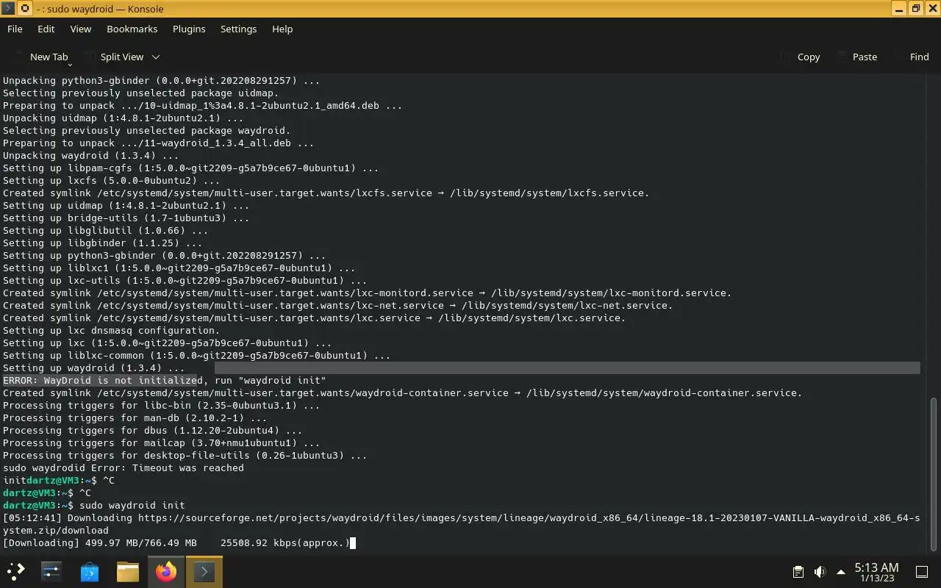941x588 pixels.
Task: Click the "Setting up bridge-utils (1.7-1ubuntu3)" line
Action: point(126,218)
